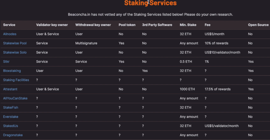This screenshot has width=270, height=140.
Task: Open the AllYouCanStake link
Action: point(15,98)
